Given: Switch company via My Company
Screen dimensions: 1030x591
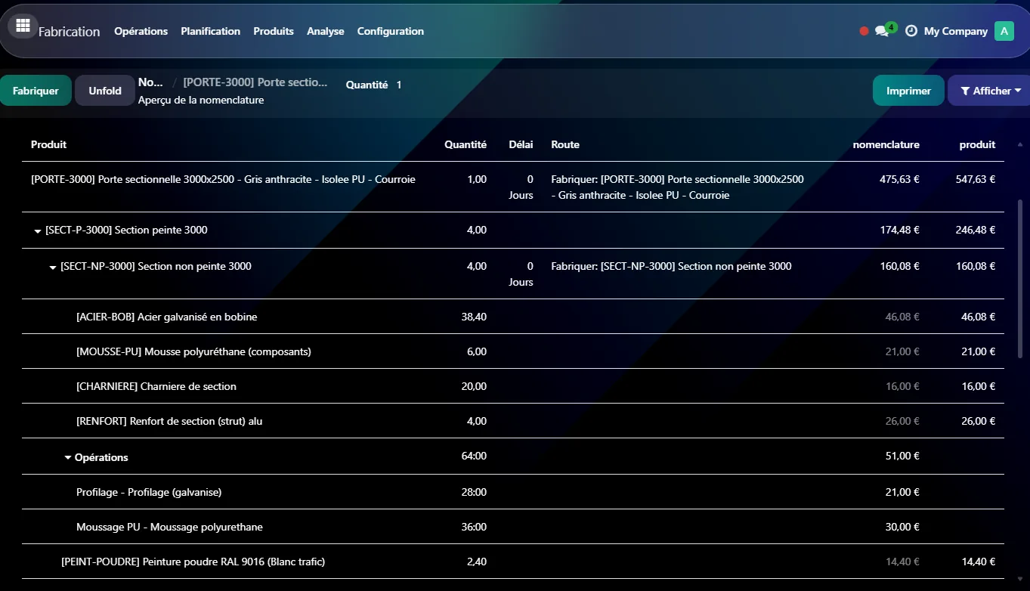Looking at the screenshot, I should pyautogui.click(x=955, y=31).
